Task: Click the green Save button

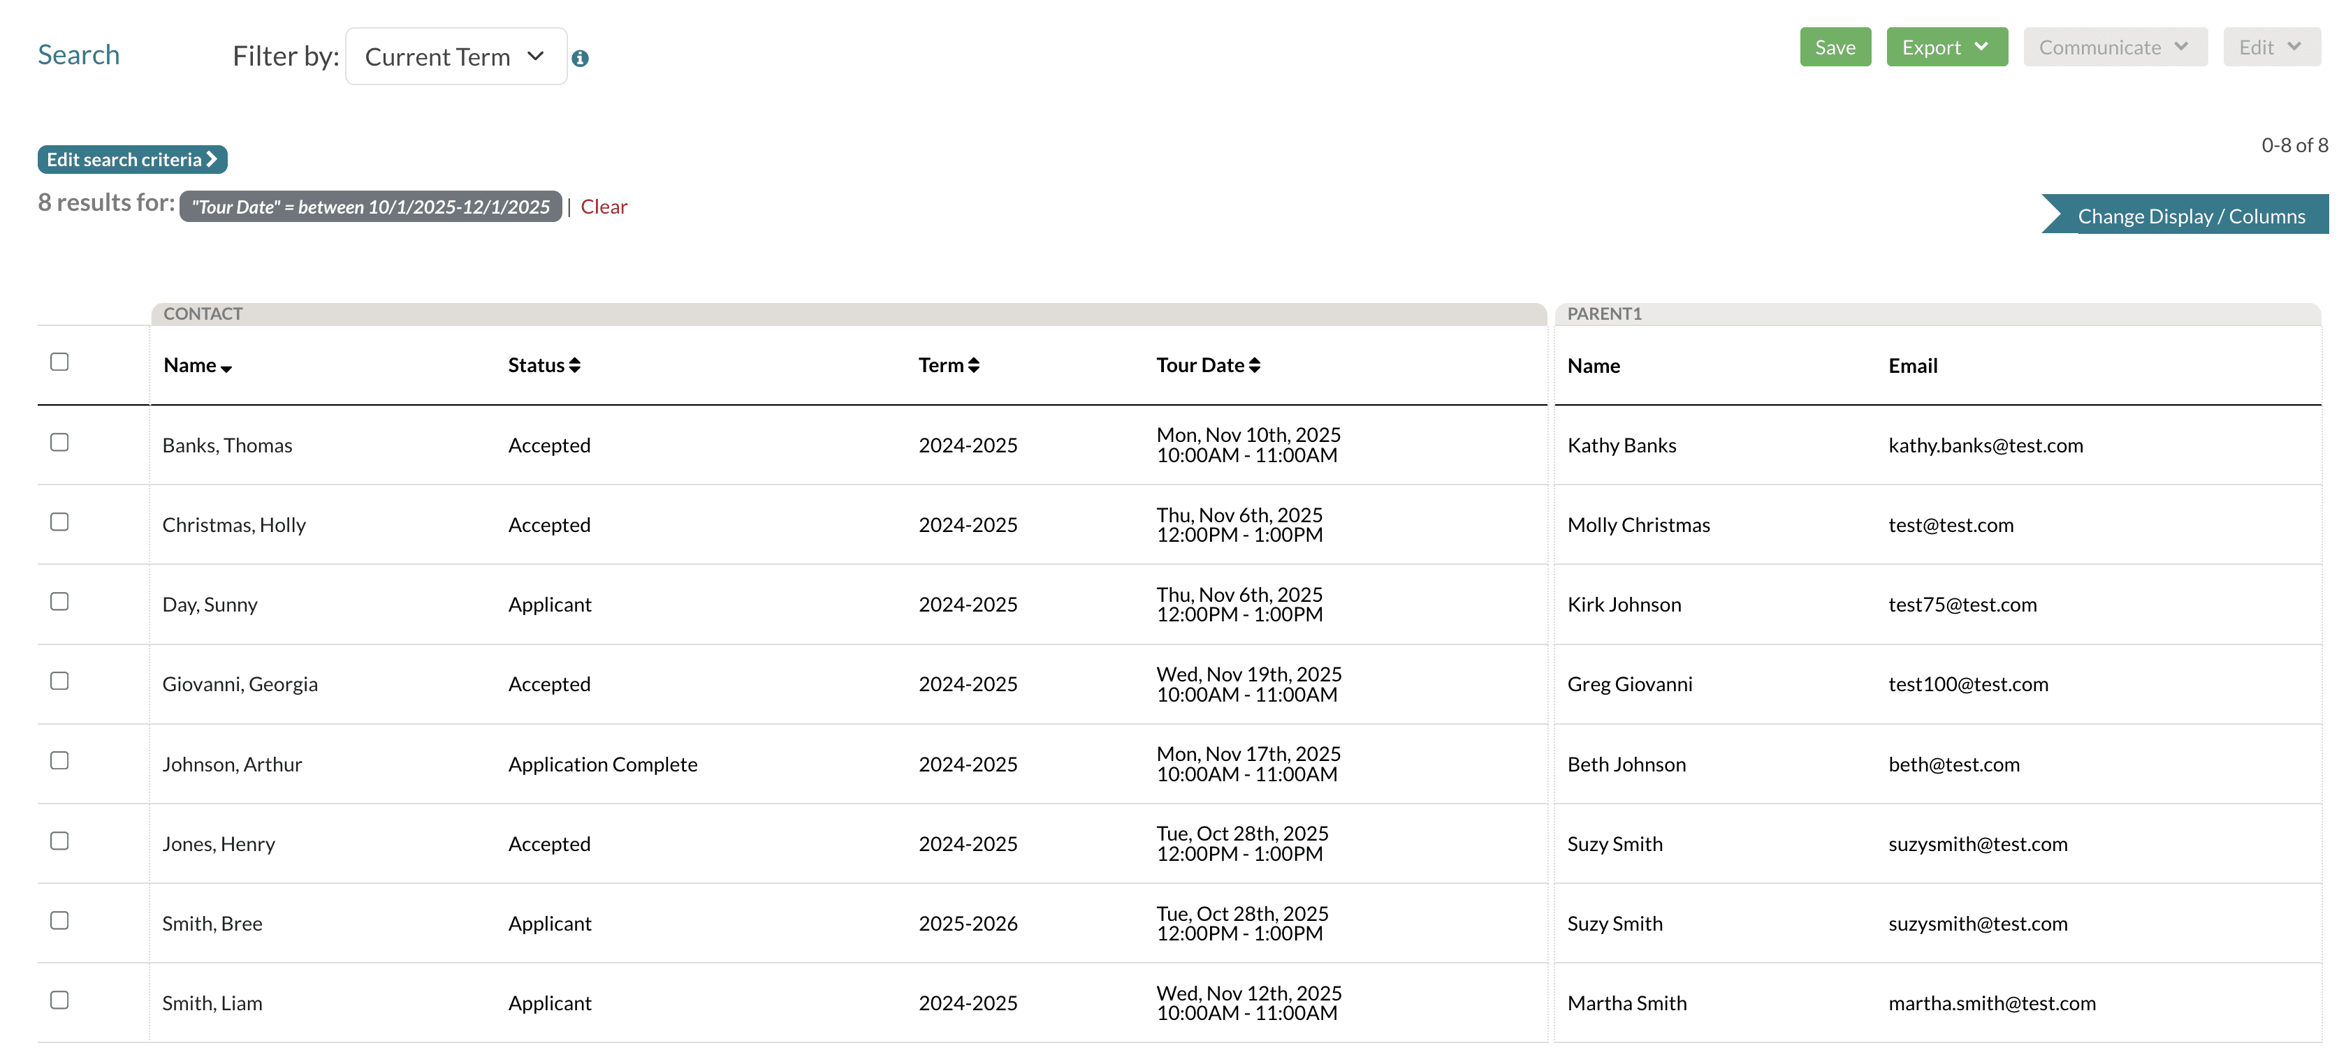Action: (x=1835, y=47)
